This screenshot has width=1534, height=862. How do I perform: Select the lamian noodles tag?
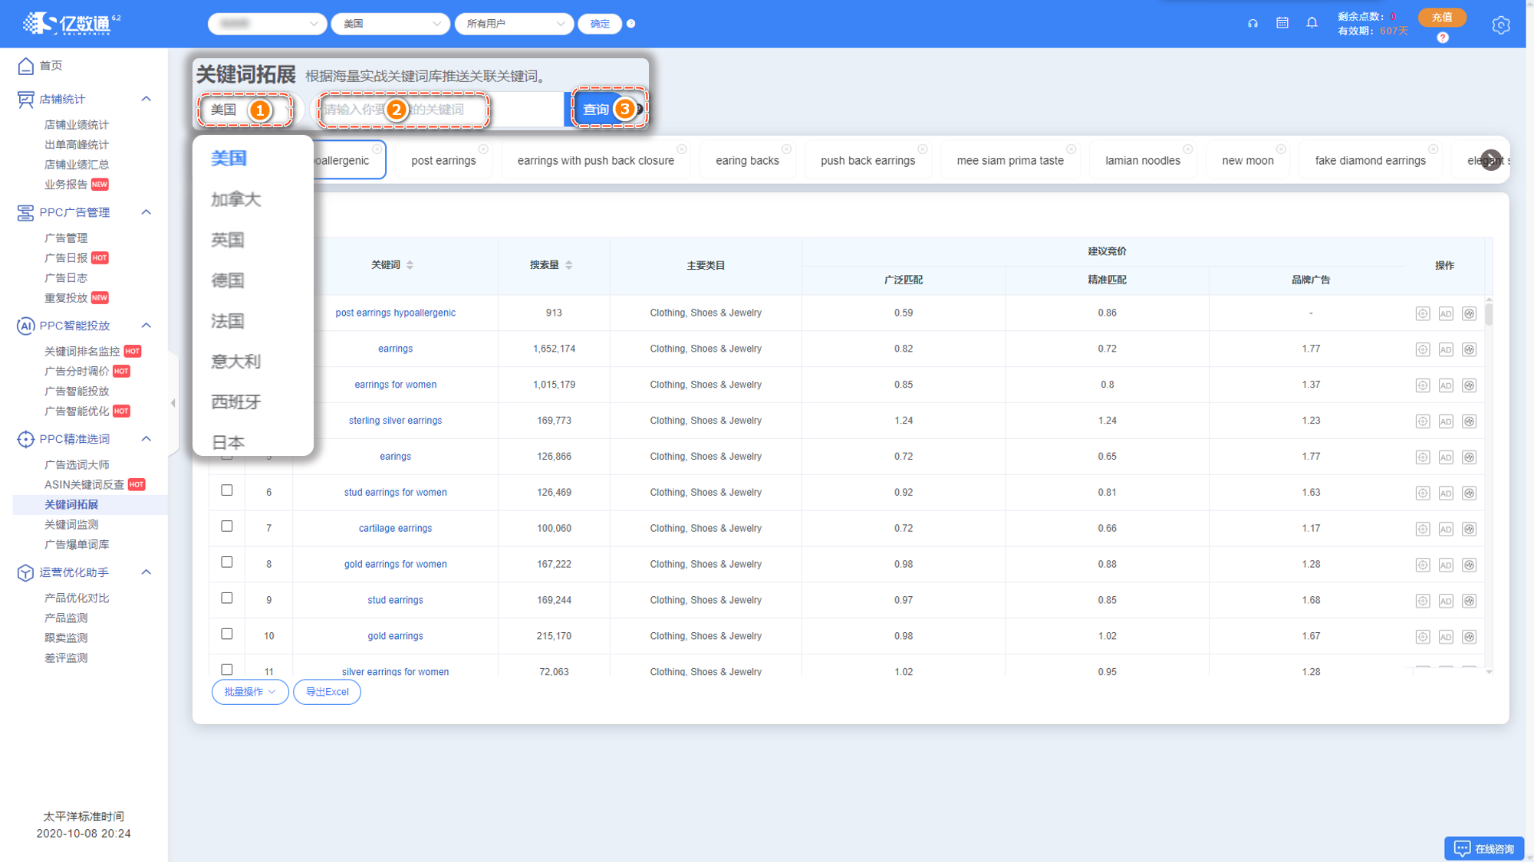(1143, 161)
